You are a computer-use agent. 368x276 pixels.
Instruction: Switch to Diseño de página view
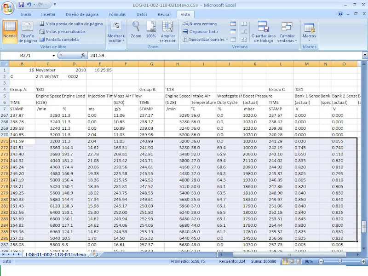28,31
